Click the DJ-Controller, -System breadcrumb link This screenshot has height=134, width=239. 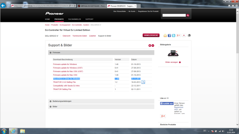(80, 25)
